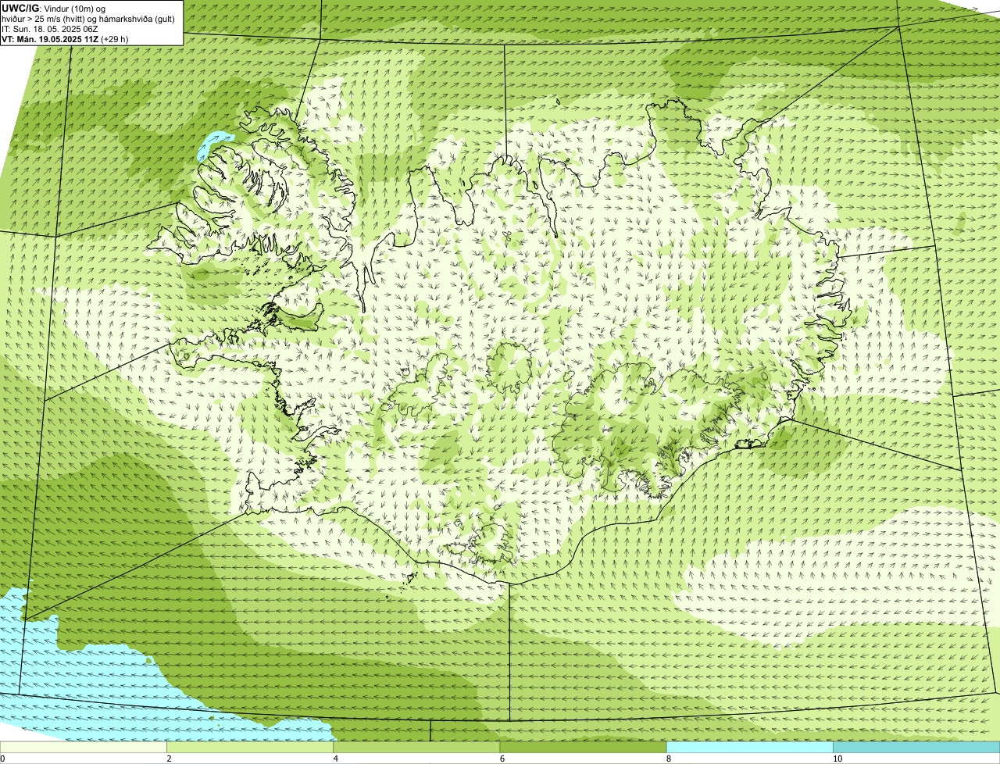Click the small cyan wind patch in the Westfjords
This screenshot has width=1000, height=764.
point(212,145)
